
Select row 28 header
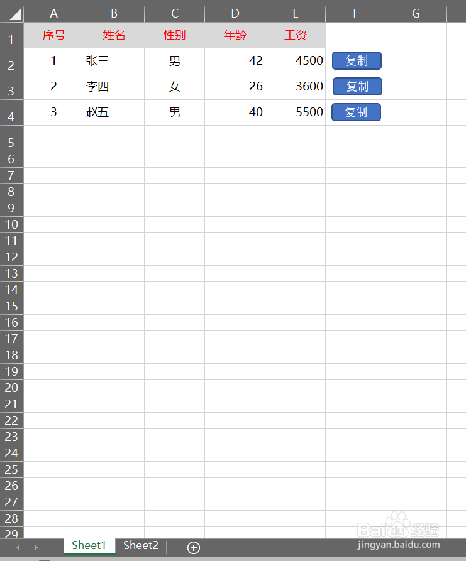coord(11,518)
